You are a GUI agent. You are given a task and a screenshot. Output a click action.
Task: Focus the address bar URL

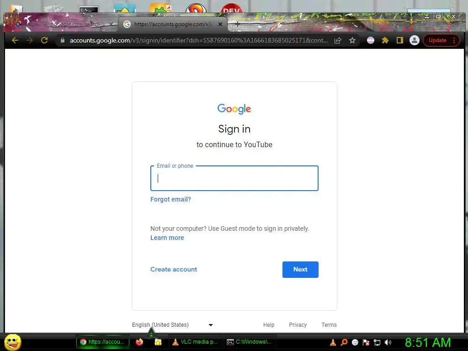click(198, 40)
